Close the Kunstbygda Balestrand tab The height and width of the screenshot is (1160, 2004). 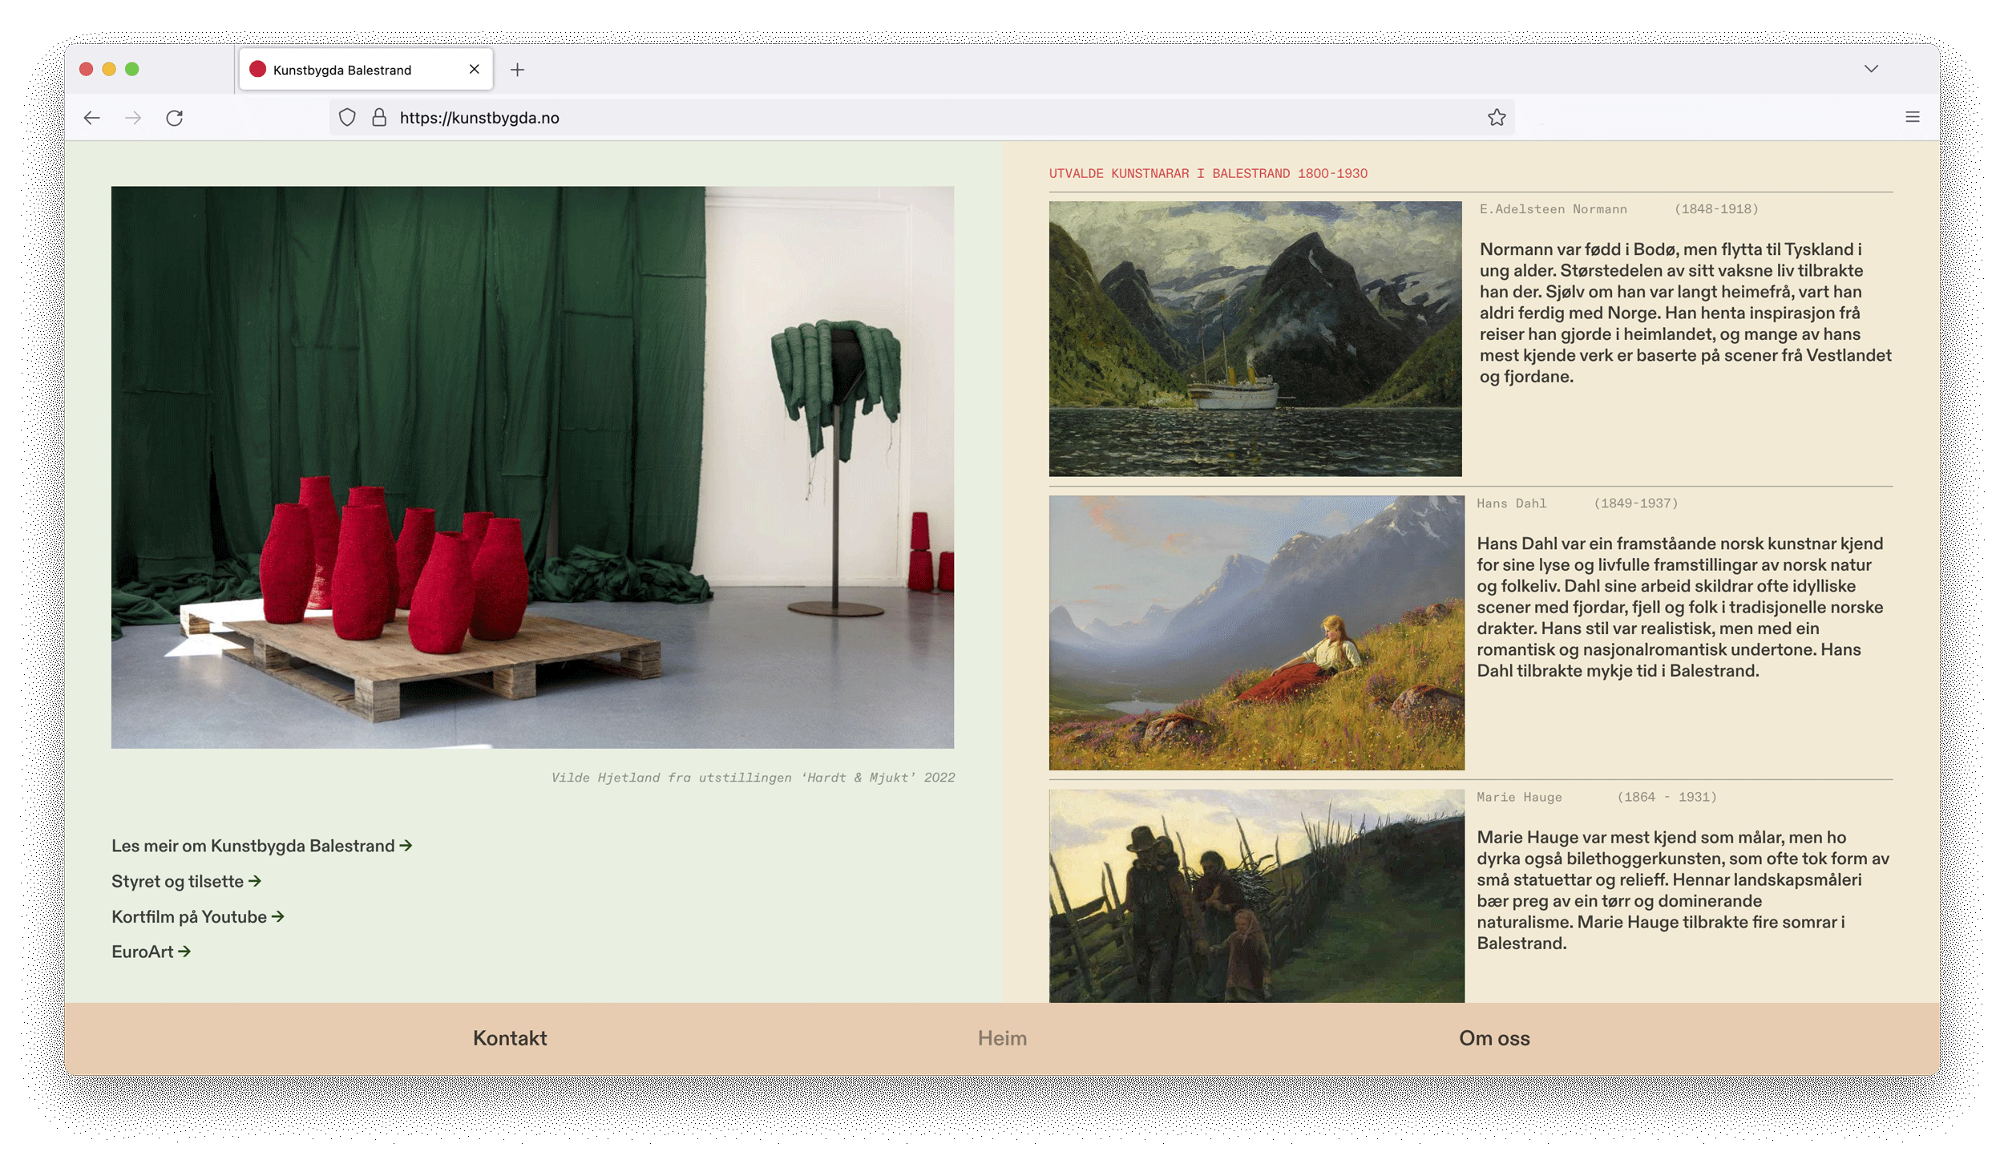(x=474, y=70)
